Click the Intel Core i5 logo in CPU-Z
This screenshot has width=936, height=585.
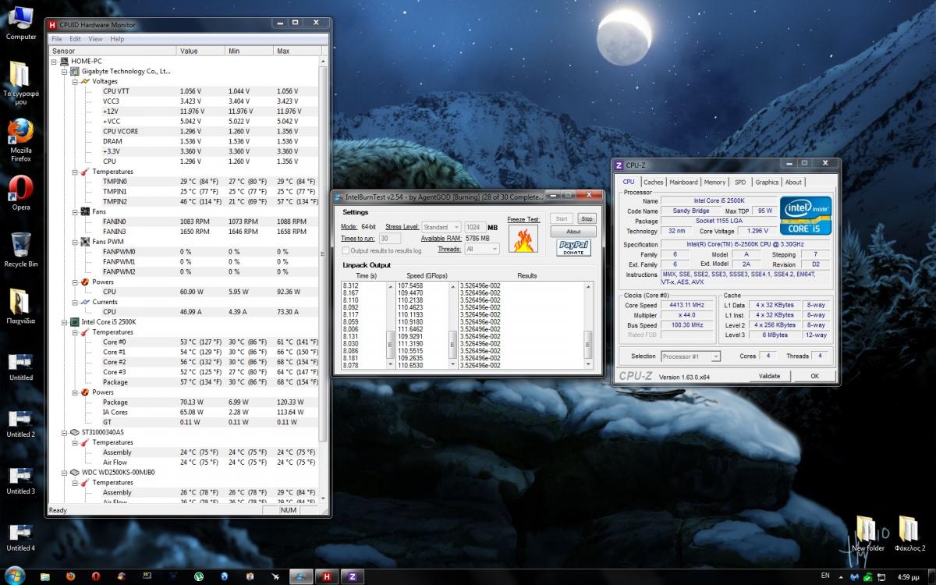[x=806, y=215]
